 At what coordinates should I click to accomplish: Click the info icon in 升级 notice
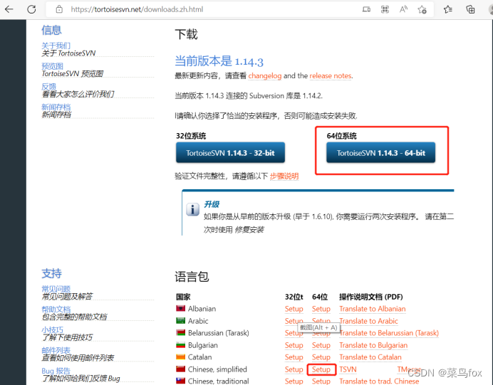pyautogui.click(x=192, y=209)
